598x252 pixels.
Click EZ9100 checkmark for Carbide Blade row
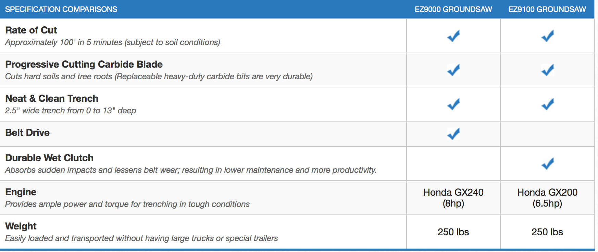tap(548, 70)
